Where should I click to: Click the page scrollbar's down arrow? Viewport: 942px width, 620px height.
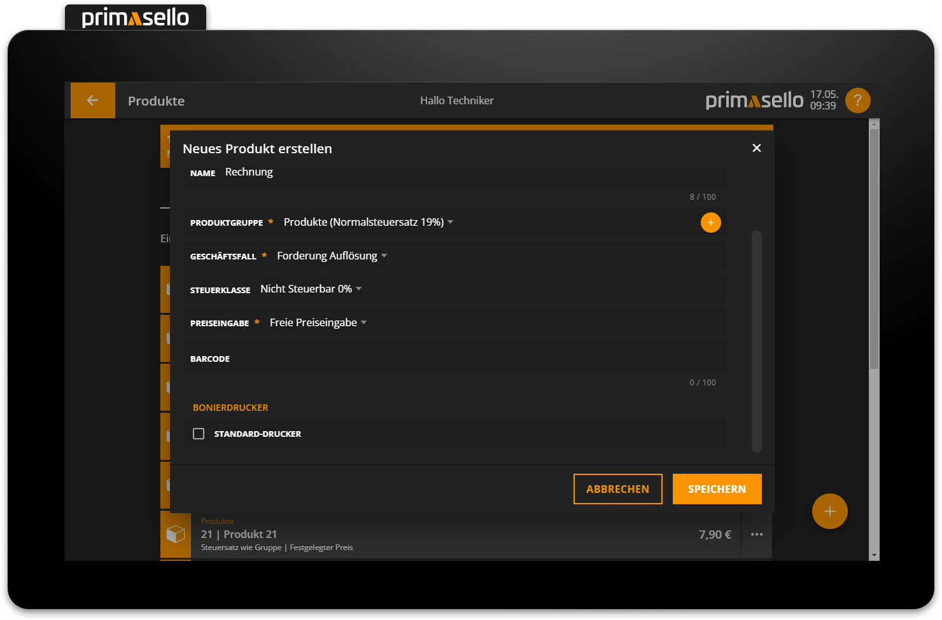tap(874, 555)
